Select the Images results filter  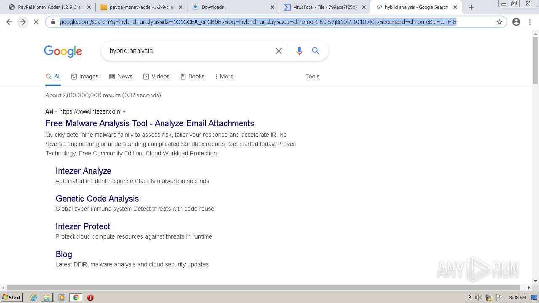[x=85, y=77]
